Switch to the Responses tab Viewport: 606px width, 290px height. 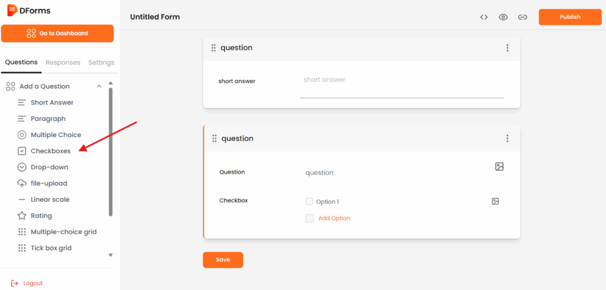tap(63, 62)
